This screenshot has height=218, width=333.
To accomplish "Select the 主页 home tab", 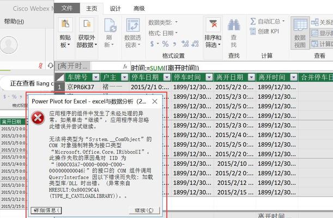I will click(x=92, y=9).
